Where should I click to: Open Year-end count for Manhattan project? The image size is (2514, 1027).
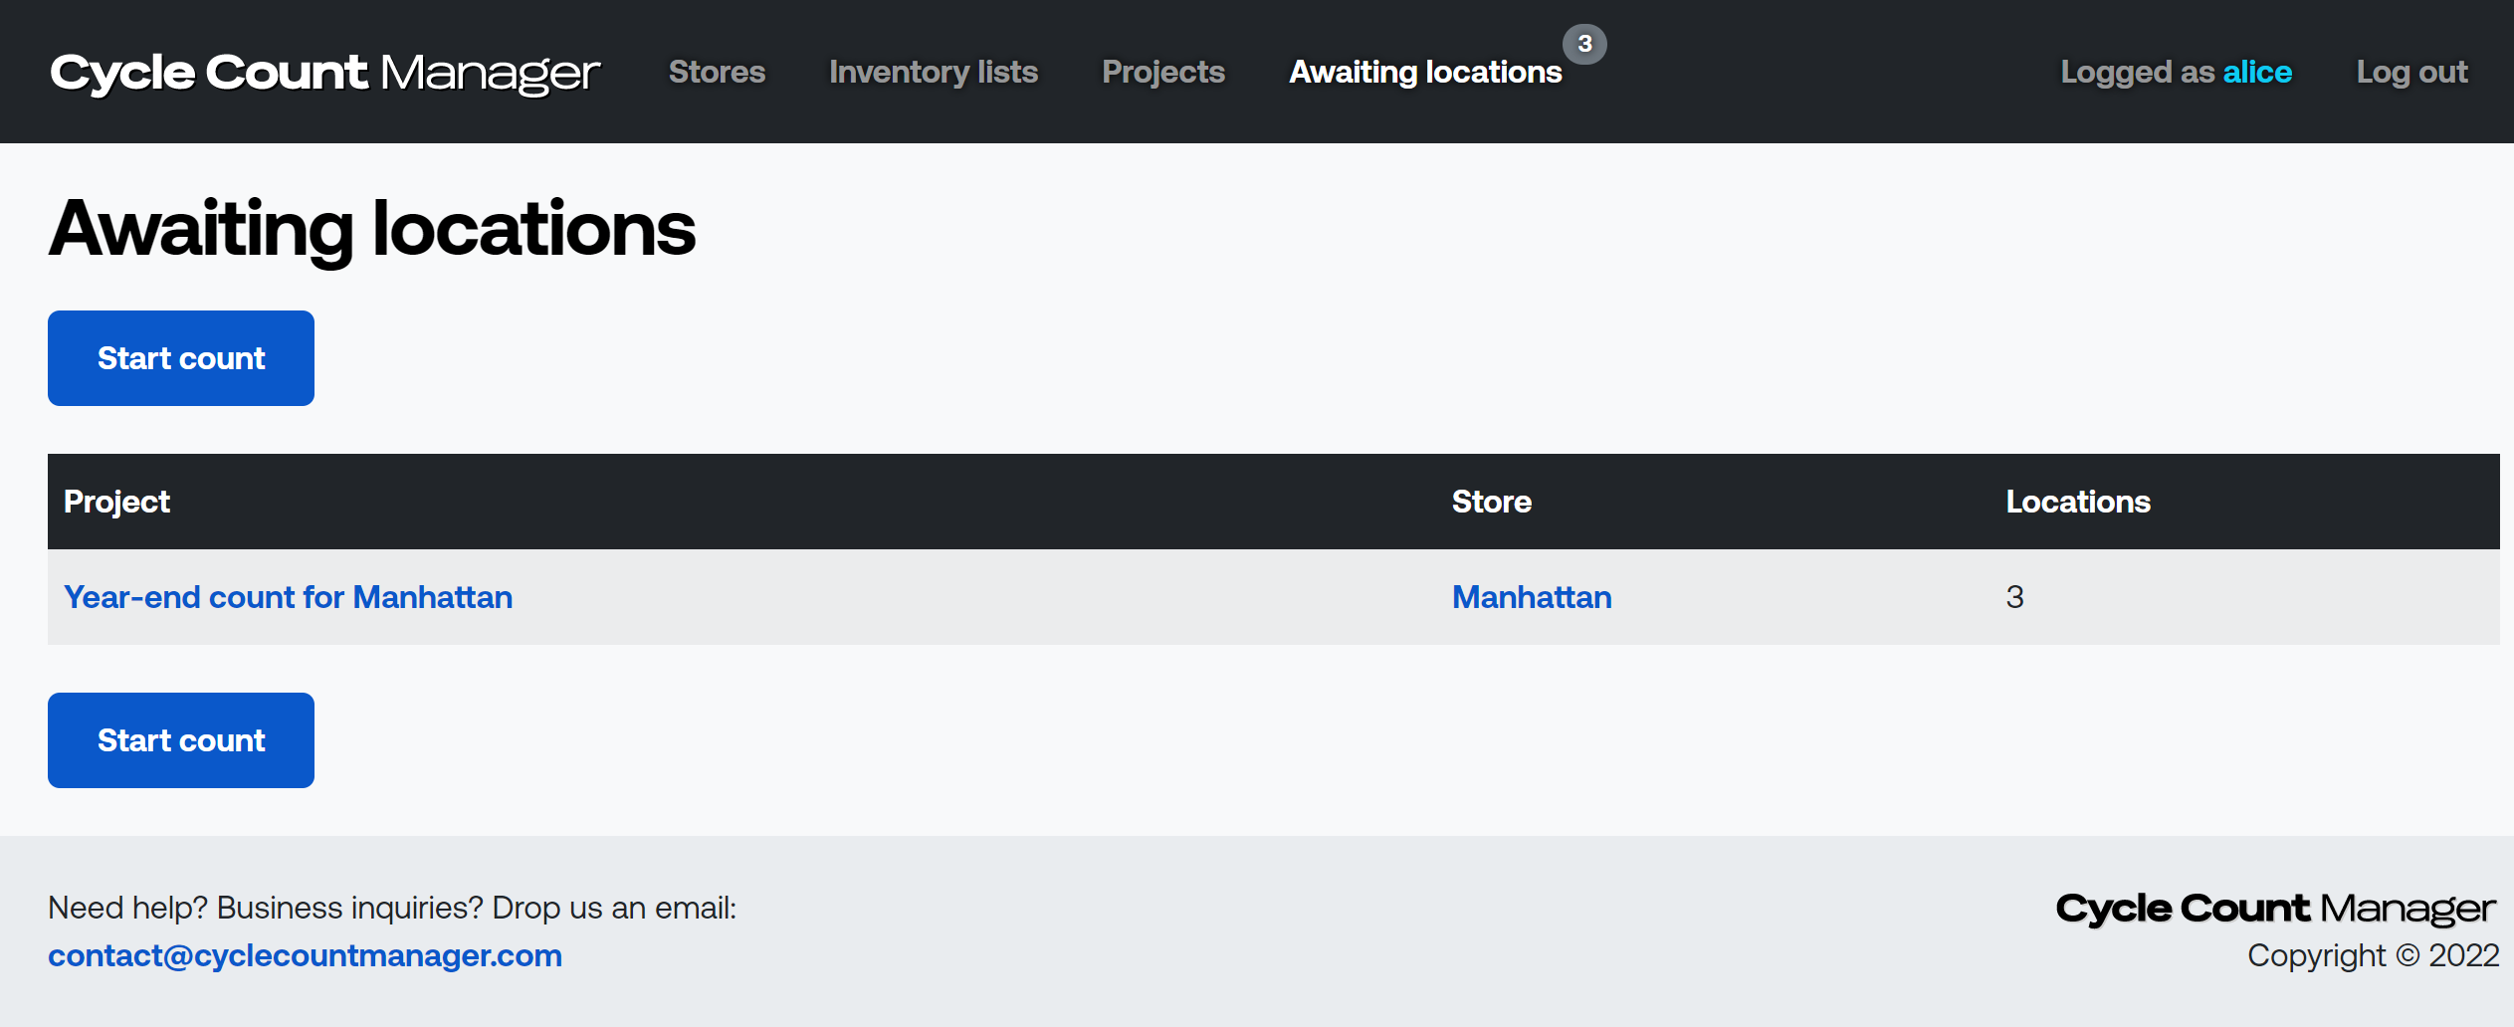[x=288, y=597]
